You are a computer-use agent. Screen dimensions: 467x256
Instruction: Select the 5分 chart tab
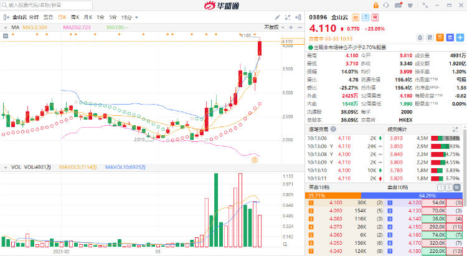coord(113,17)
